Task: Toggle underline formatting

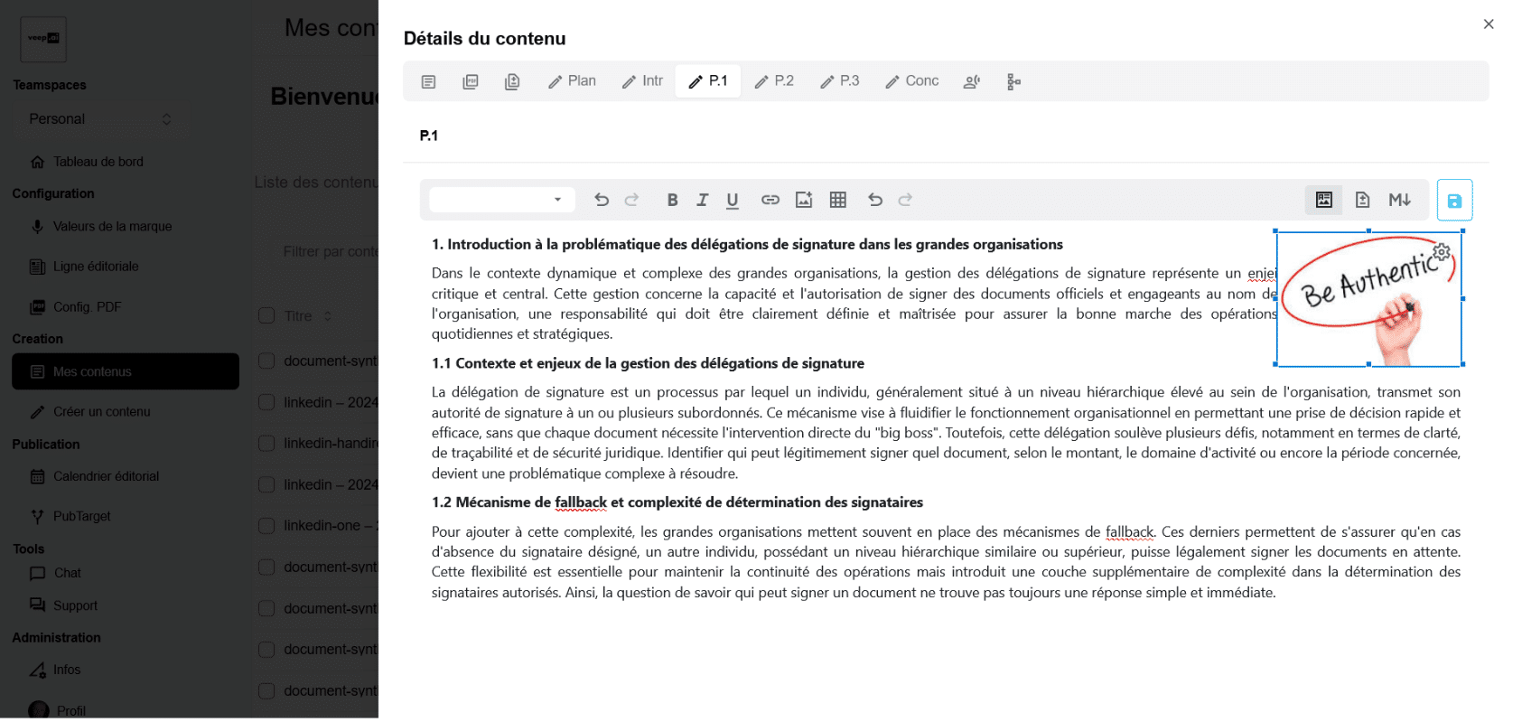Action: [733, 200]
